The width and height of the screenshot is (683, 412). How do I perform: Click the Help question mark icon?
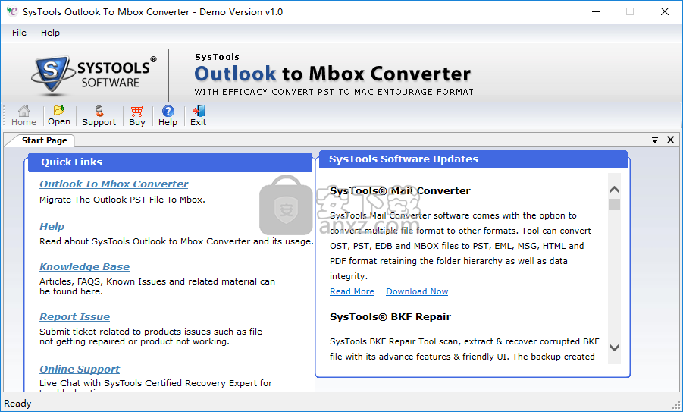coord(168,115)
